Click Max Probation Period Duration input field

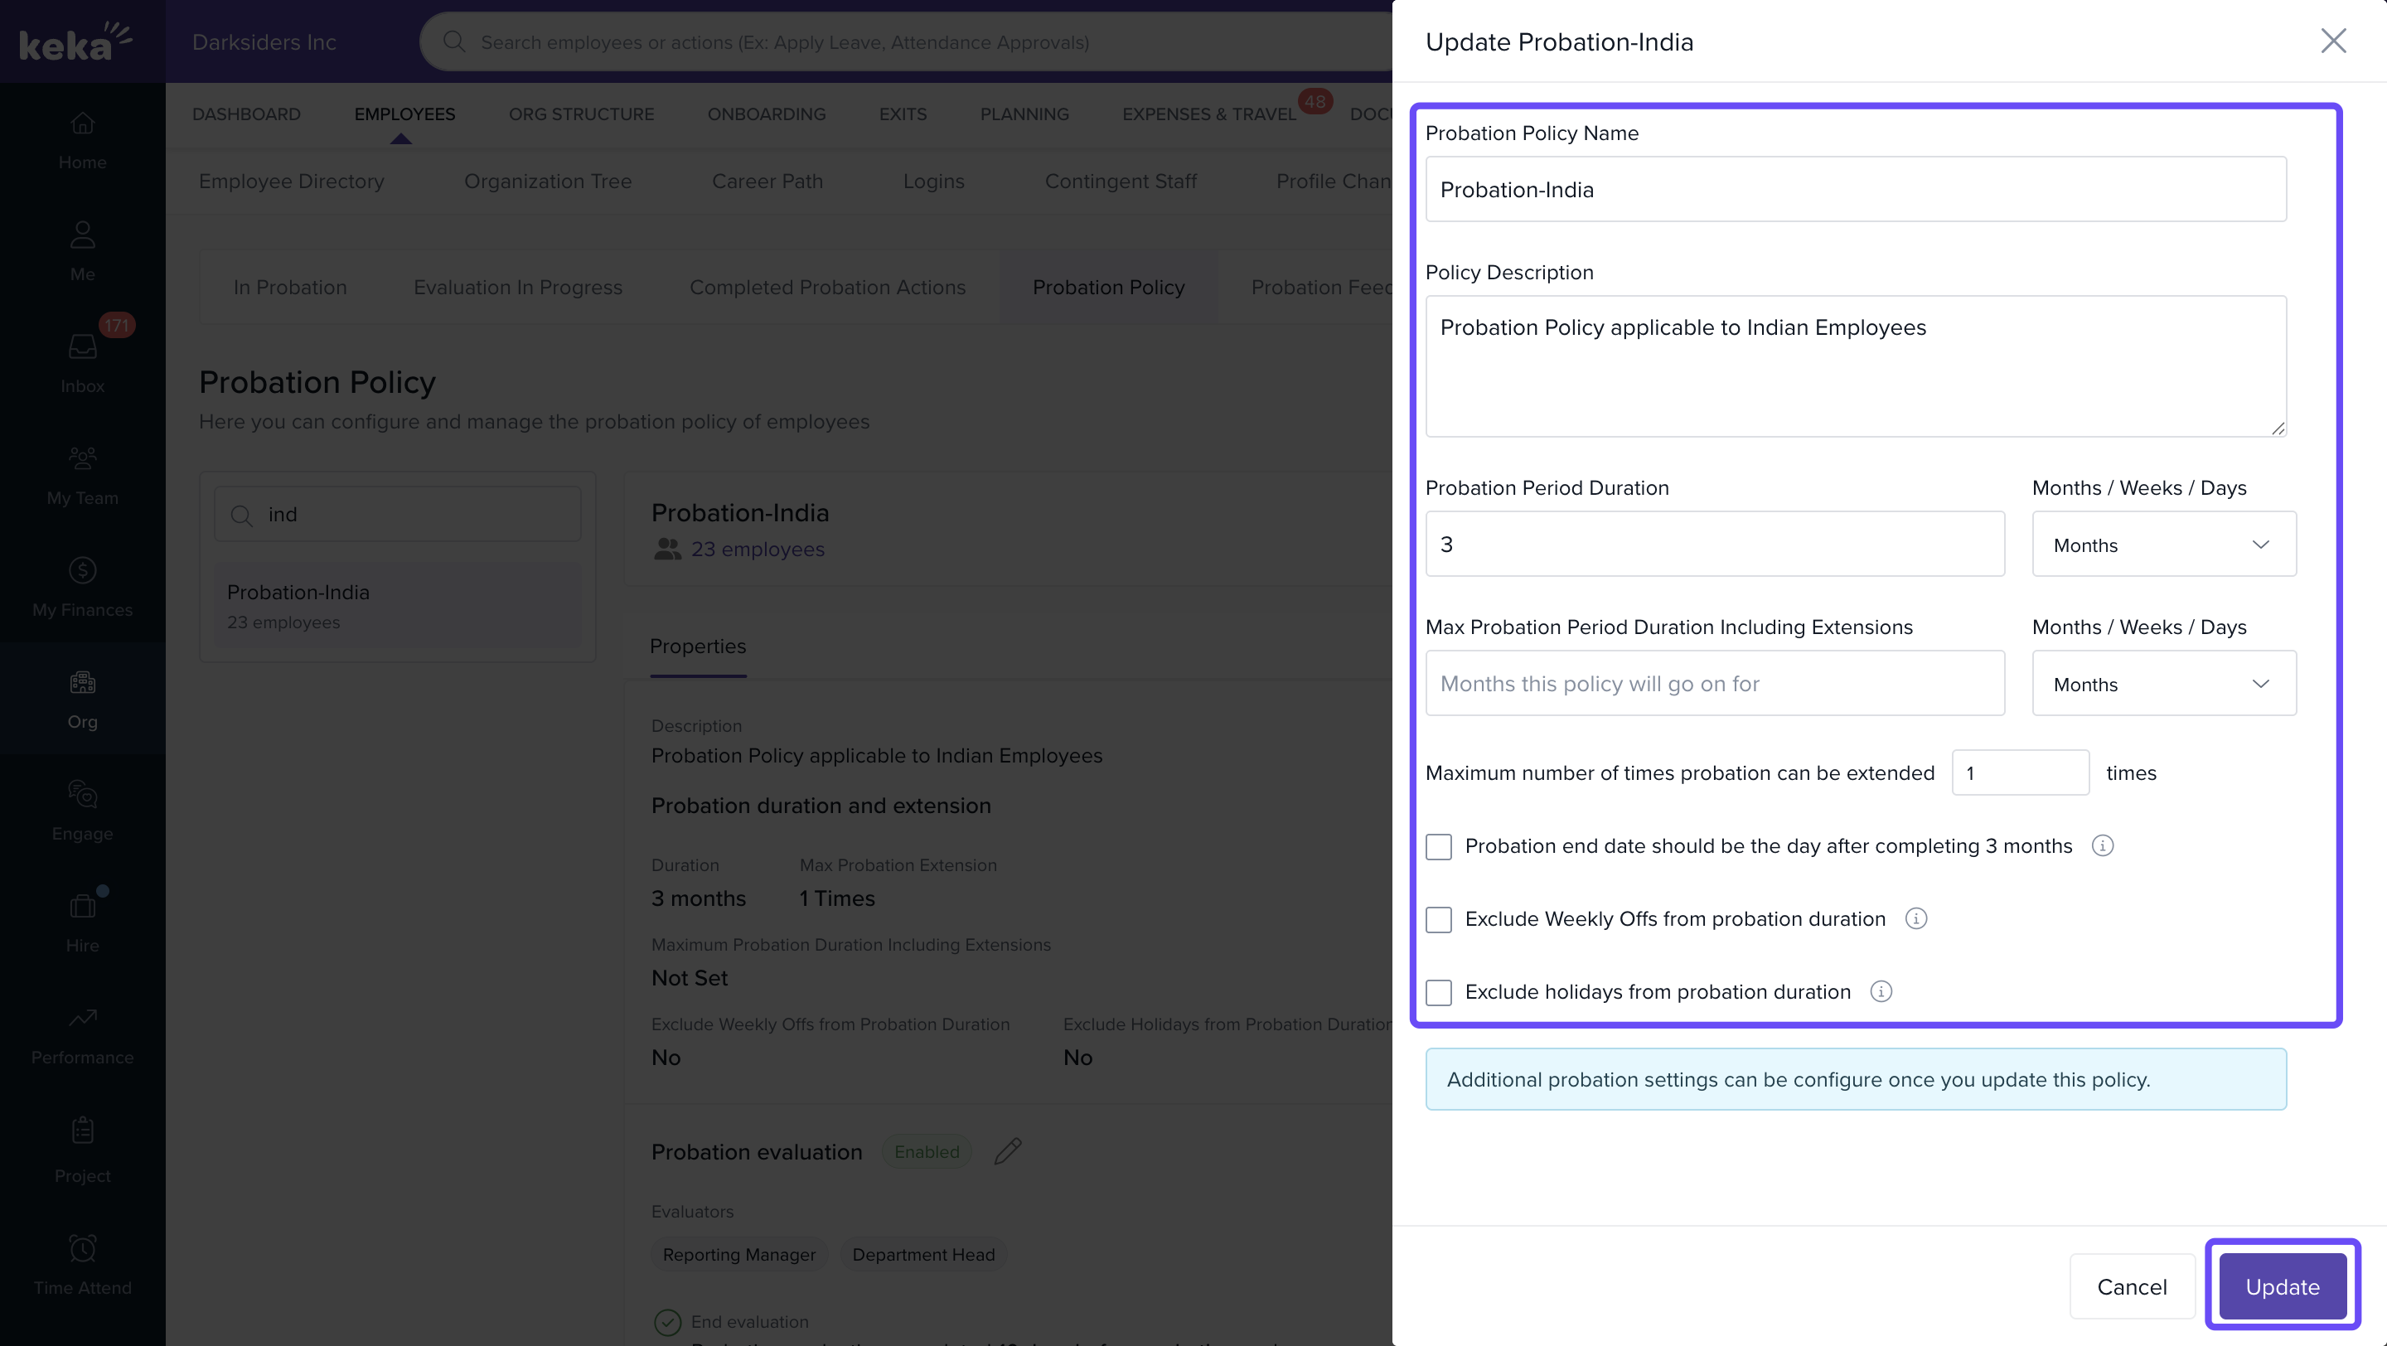click(x=1714, y=684)
